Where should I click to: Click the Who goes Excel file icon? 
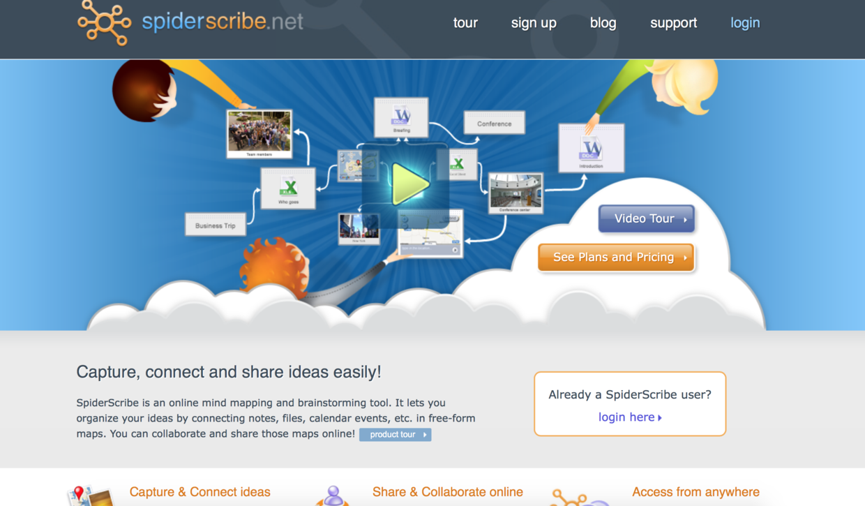(x=288, y=188)
